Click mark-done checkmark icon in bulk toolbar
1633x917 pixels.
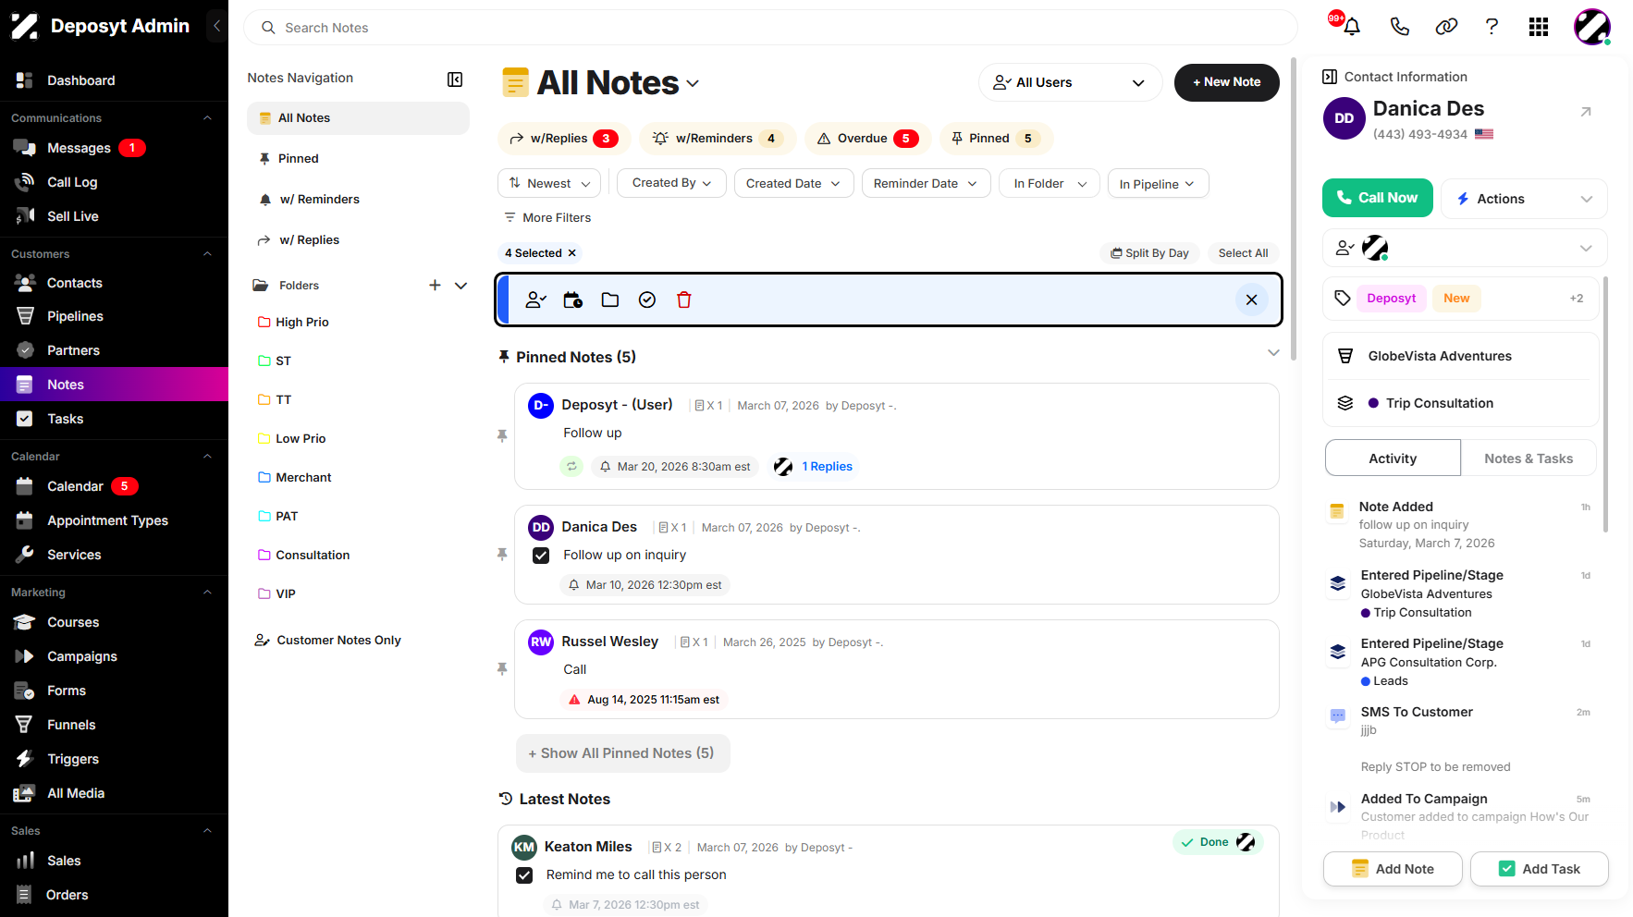(647, 300)
